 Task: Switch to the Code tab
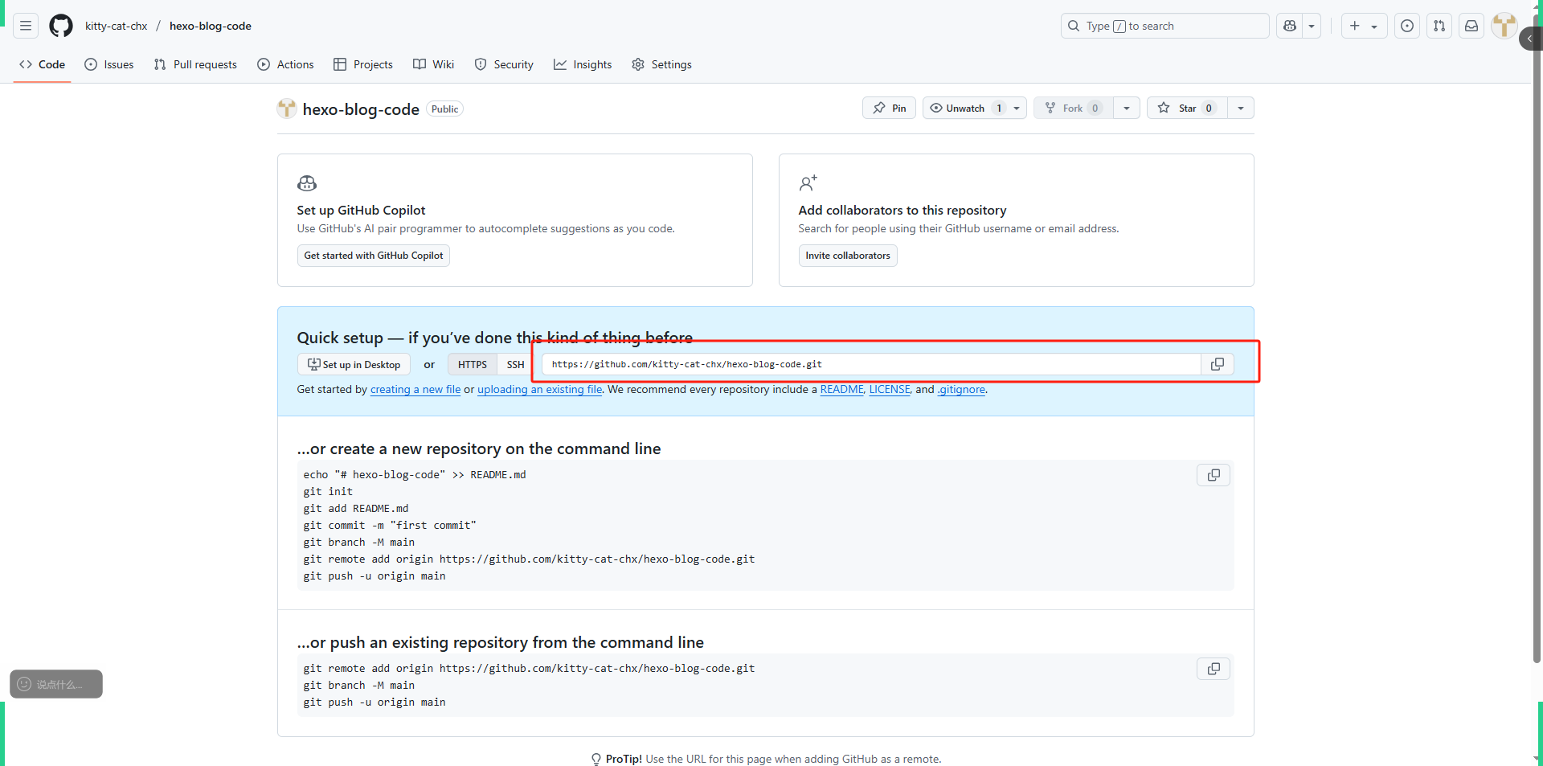tap(43, 64)
